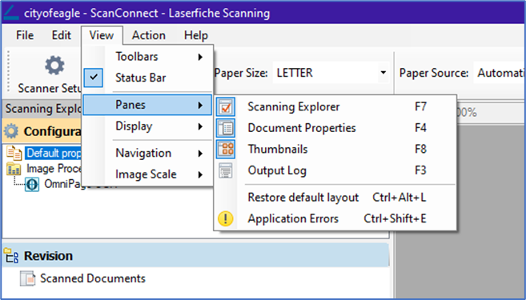
Task: Click the yellow Application Errors warning icon
Action: 226,218
